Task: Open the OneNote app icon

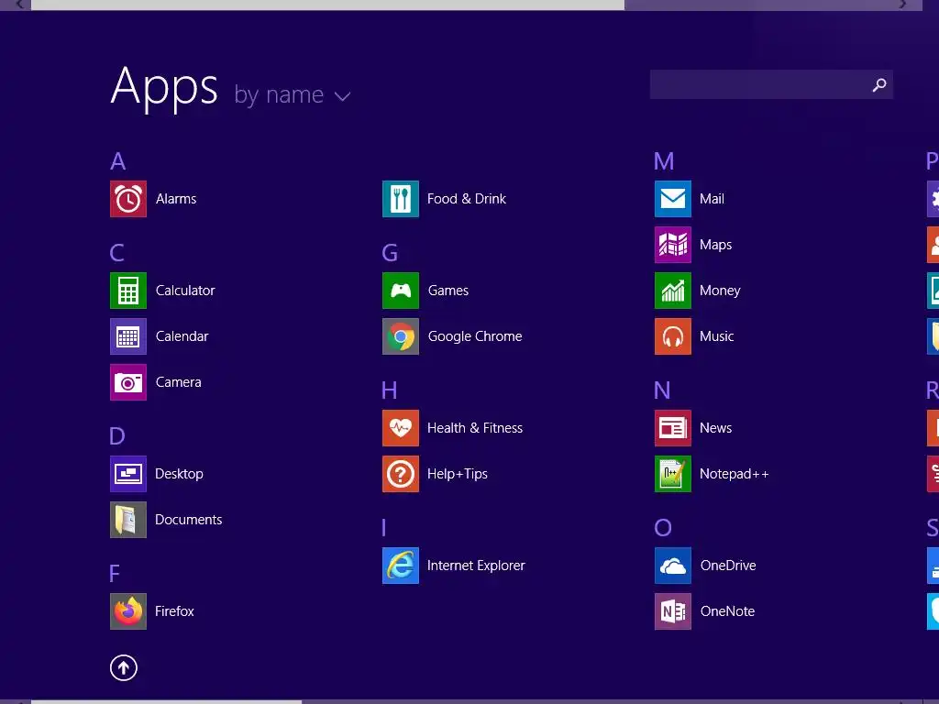Action: point(673,611)
